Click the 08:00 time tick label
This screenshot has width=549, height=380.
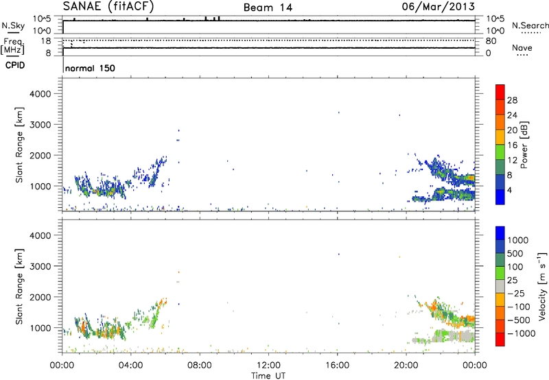click(200, 366)
